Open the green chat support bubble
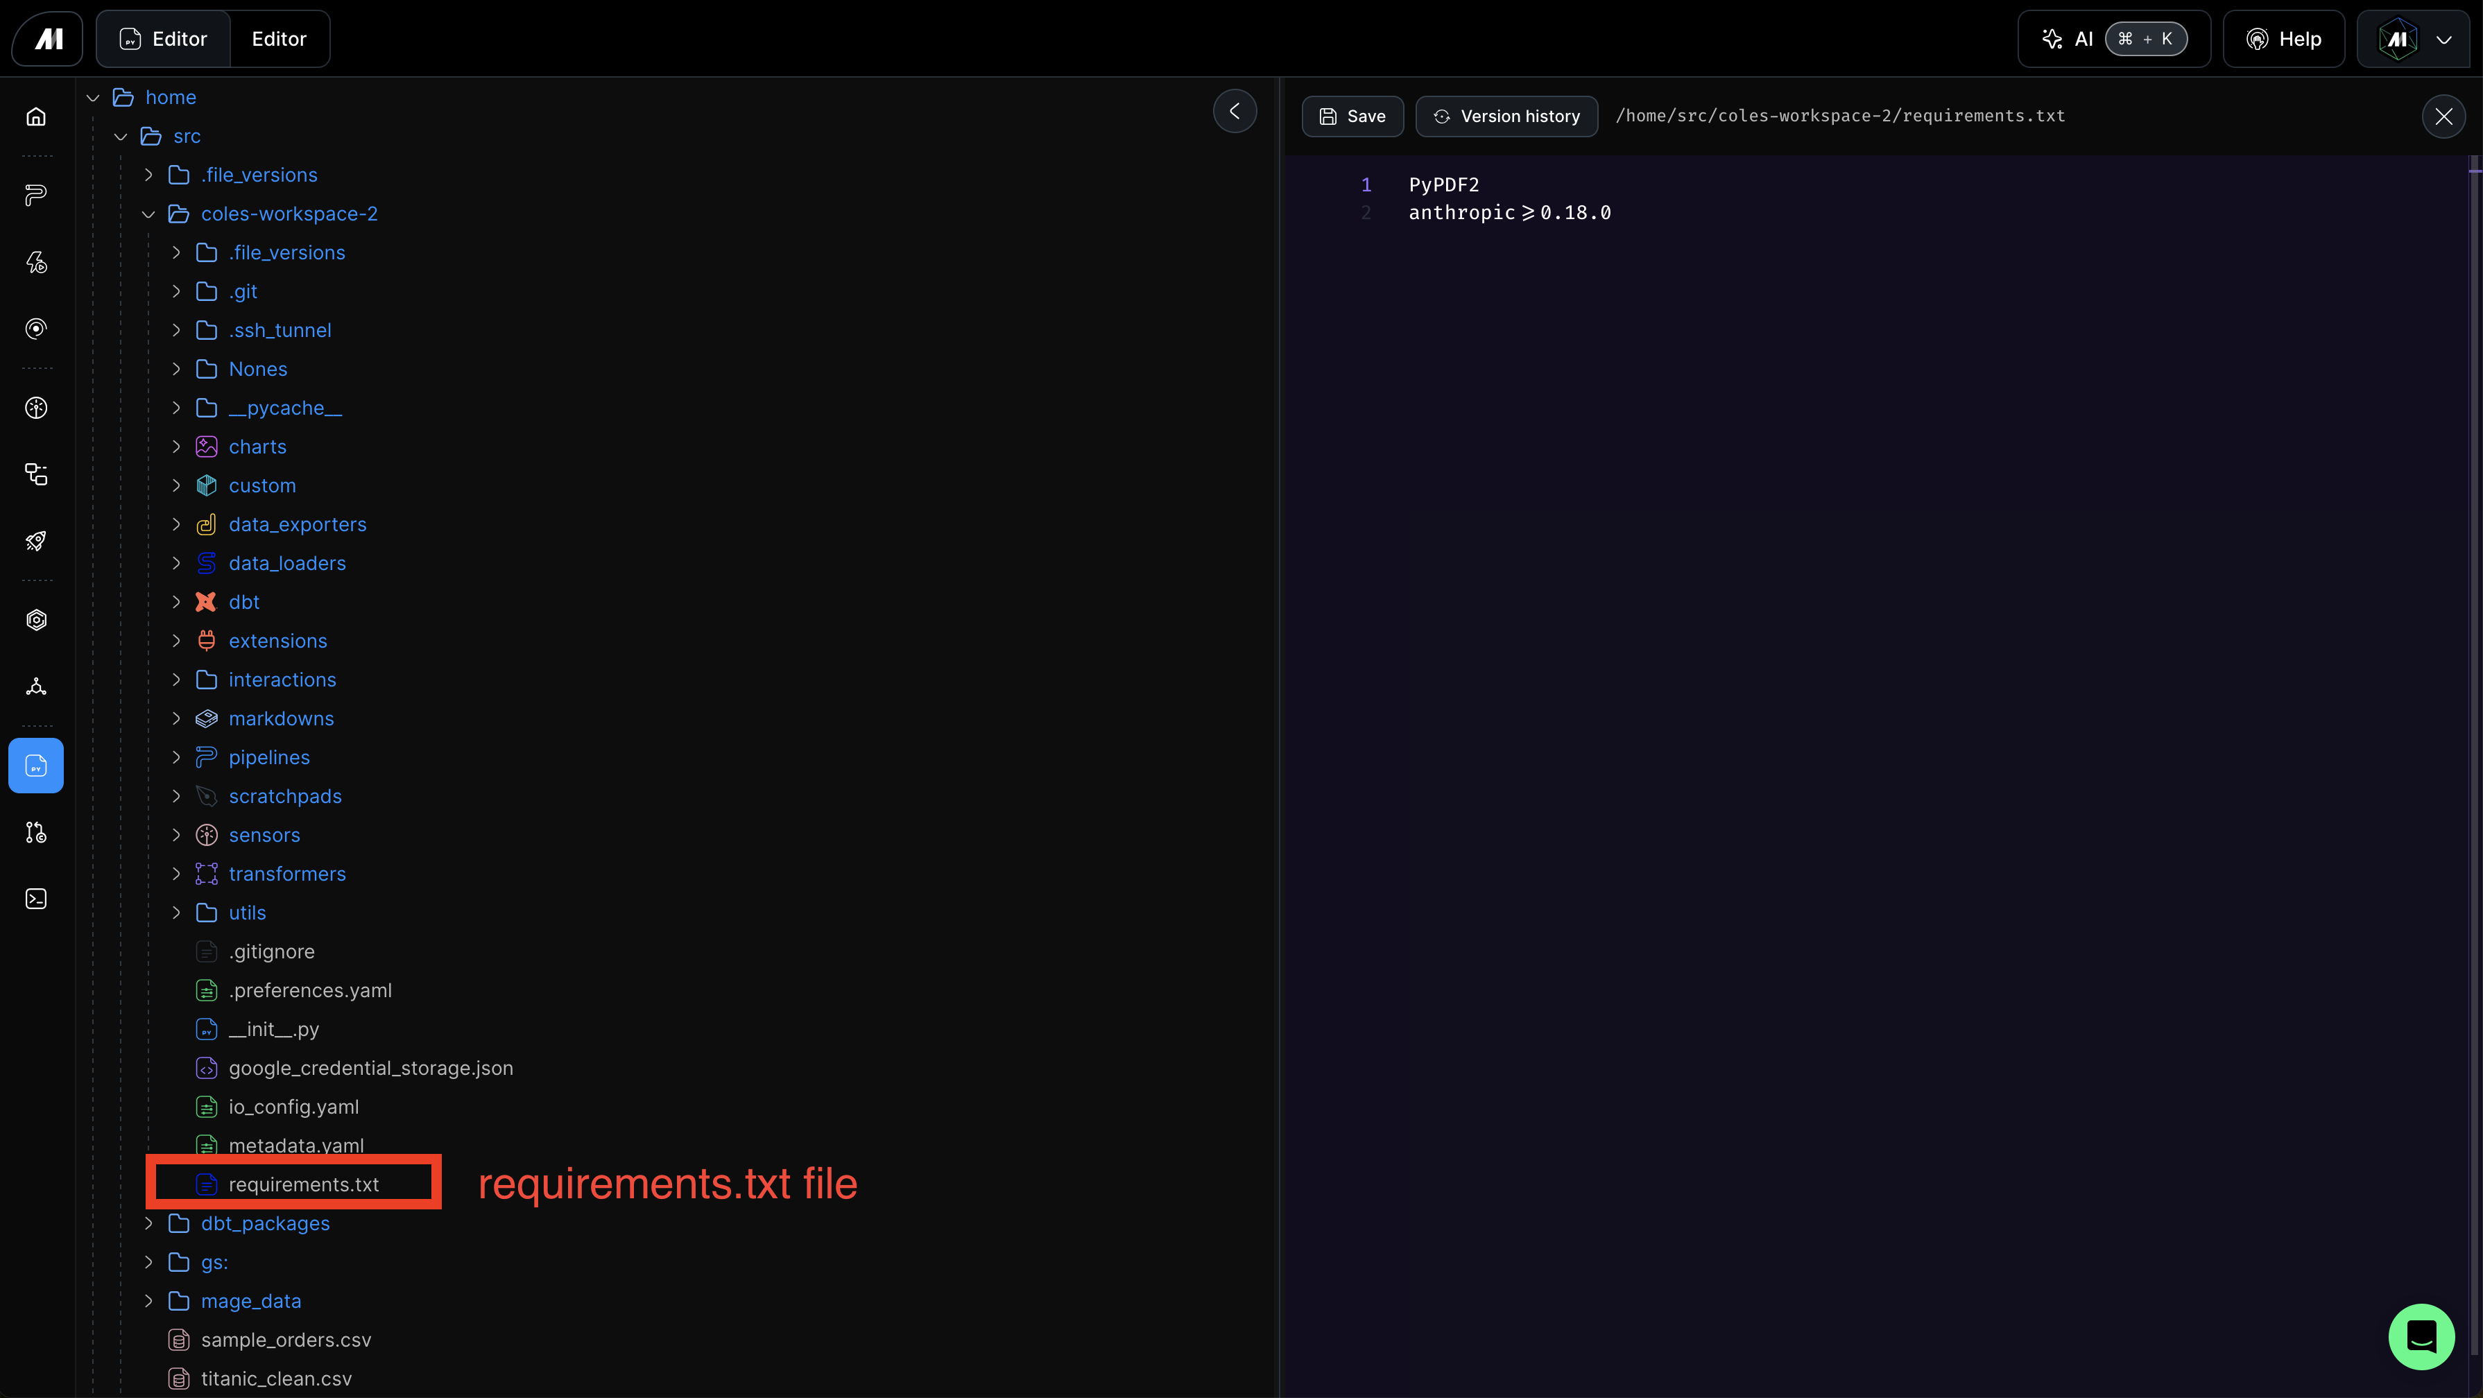This screenshot has height=1398, width=2483. [x=2421, y=1336]
